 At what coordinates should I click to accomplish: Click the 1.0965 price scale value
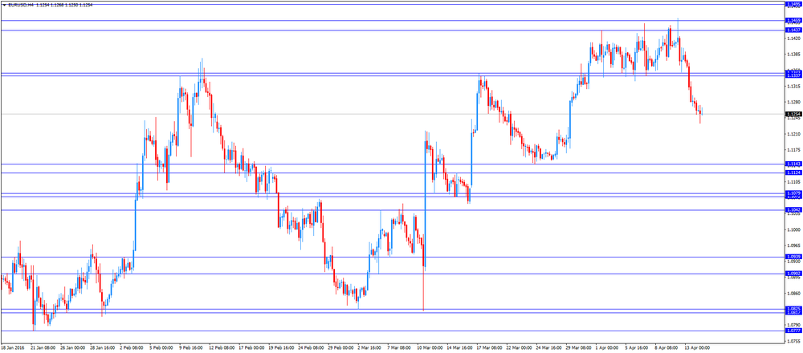[x=793, y=245]
